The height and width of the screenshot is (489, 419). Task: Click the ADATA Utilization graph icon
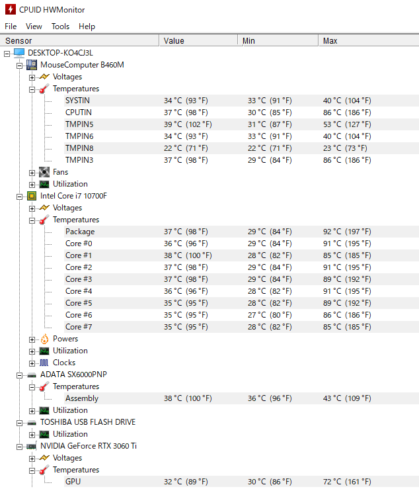44,410
